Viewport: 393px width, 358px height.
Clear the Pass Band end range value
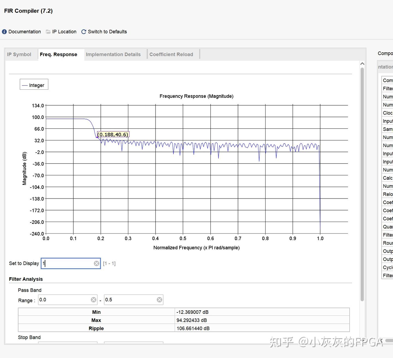click(159, 300)
